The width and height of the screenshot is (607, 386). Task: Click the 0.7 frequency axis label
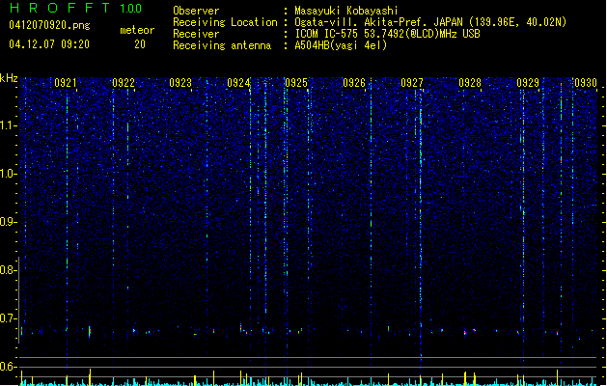(7, 318)
